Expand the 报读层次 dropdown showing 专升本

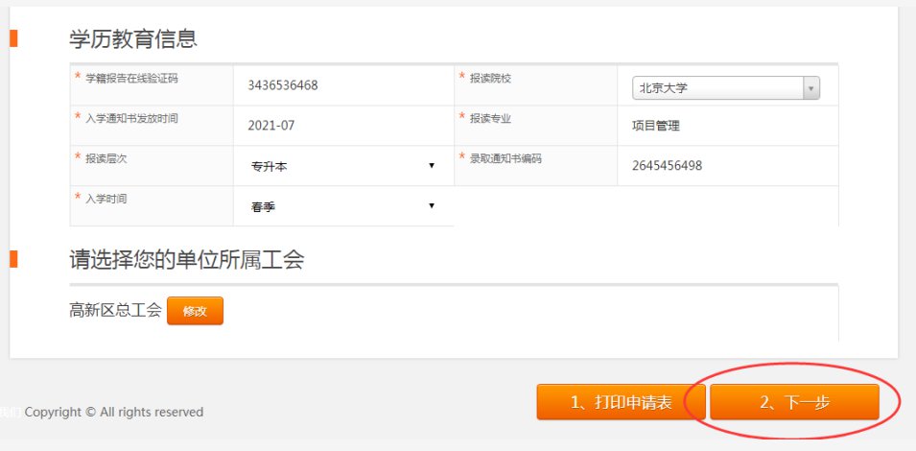342,166
